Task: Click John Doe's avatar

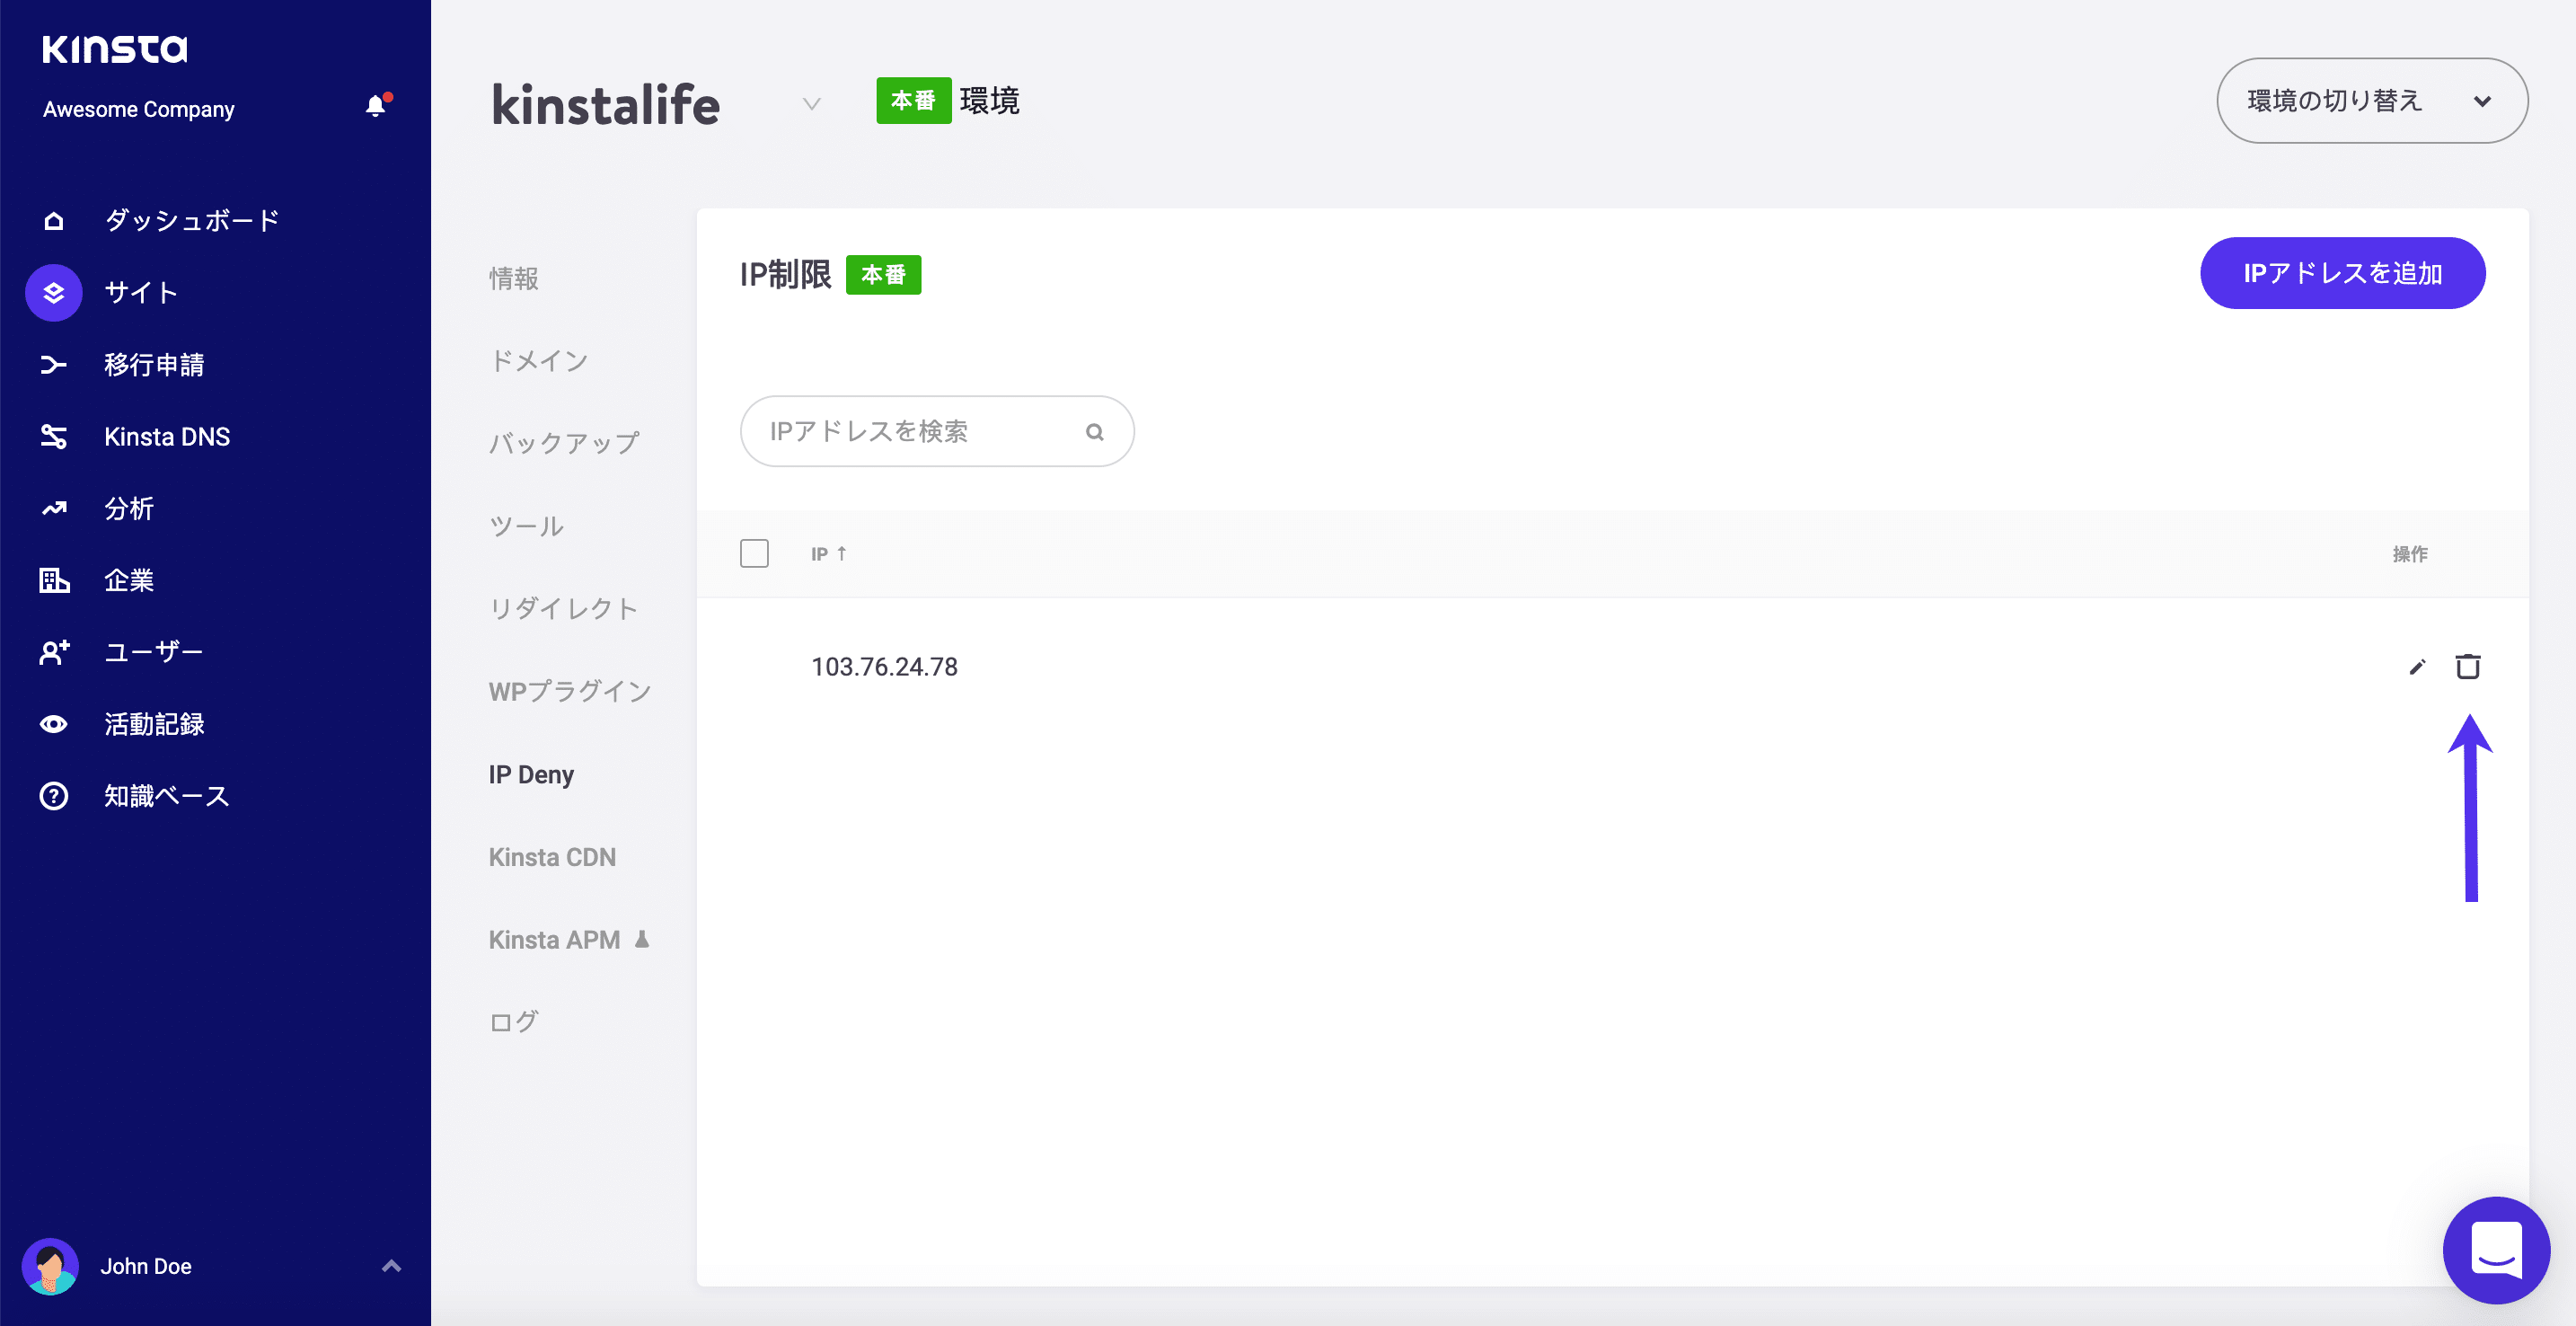Action: 50,1266
